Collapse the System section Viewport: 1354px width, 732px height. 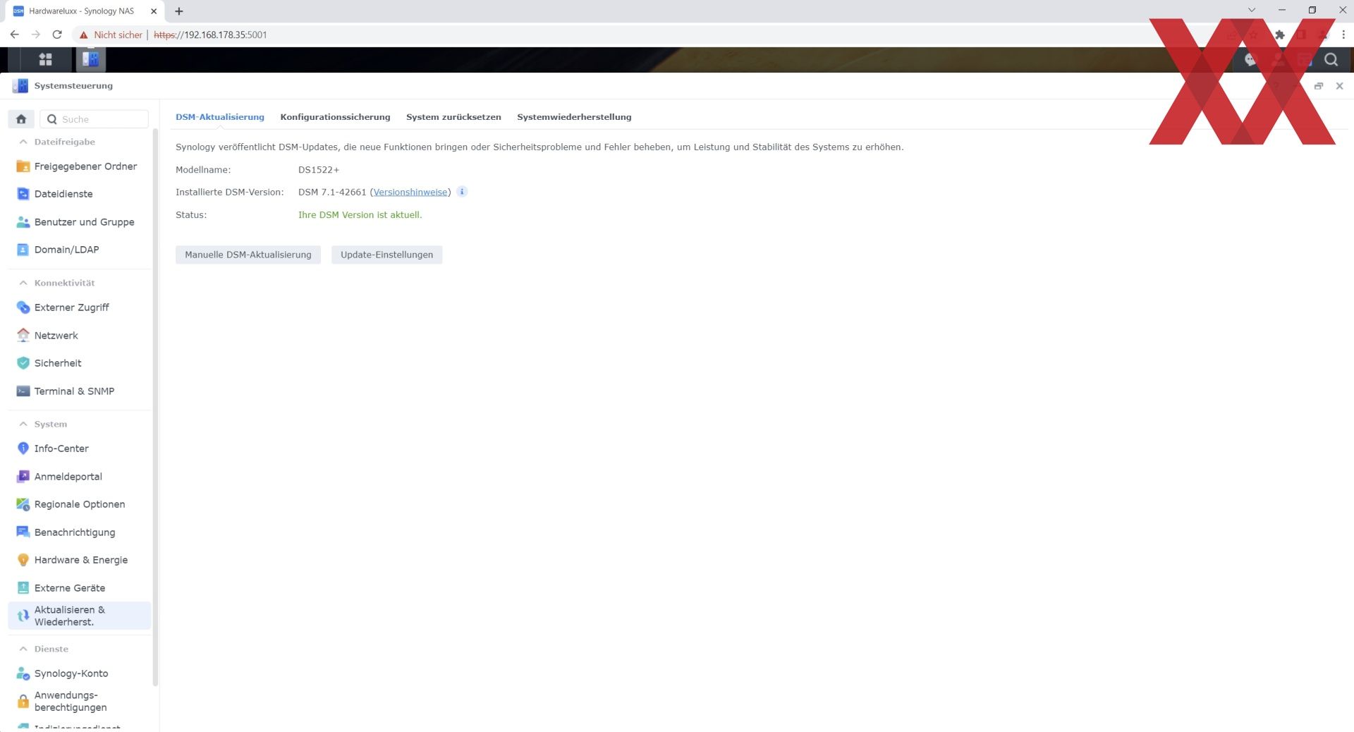[23, 424]
